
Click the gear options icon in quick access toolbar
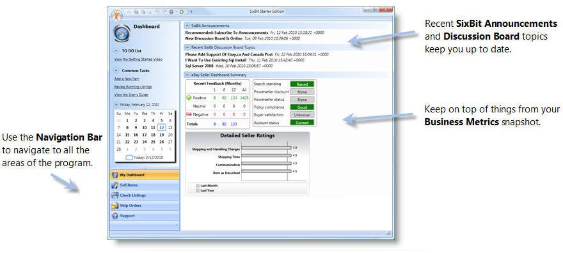click(x=171, y=11)
